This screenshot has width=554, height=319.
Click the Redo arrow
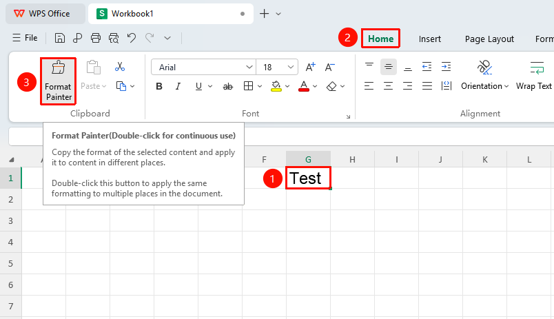(150, 38)
